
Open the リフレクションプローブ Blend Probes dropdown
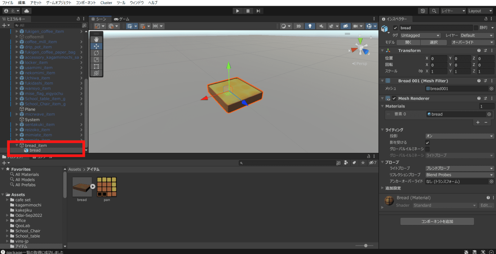(x=459, y=175)
